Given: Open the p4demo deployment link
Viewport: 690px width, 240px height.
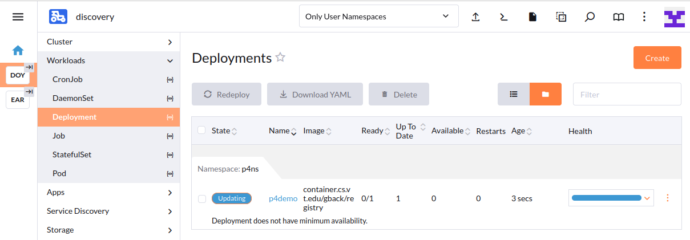Looking at the screenshot, I should (x=283, y=198).
